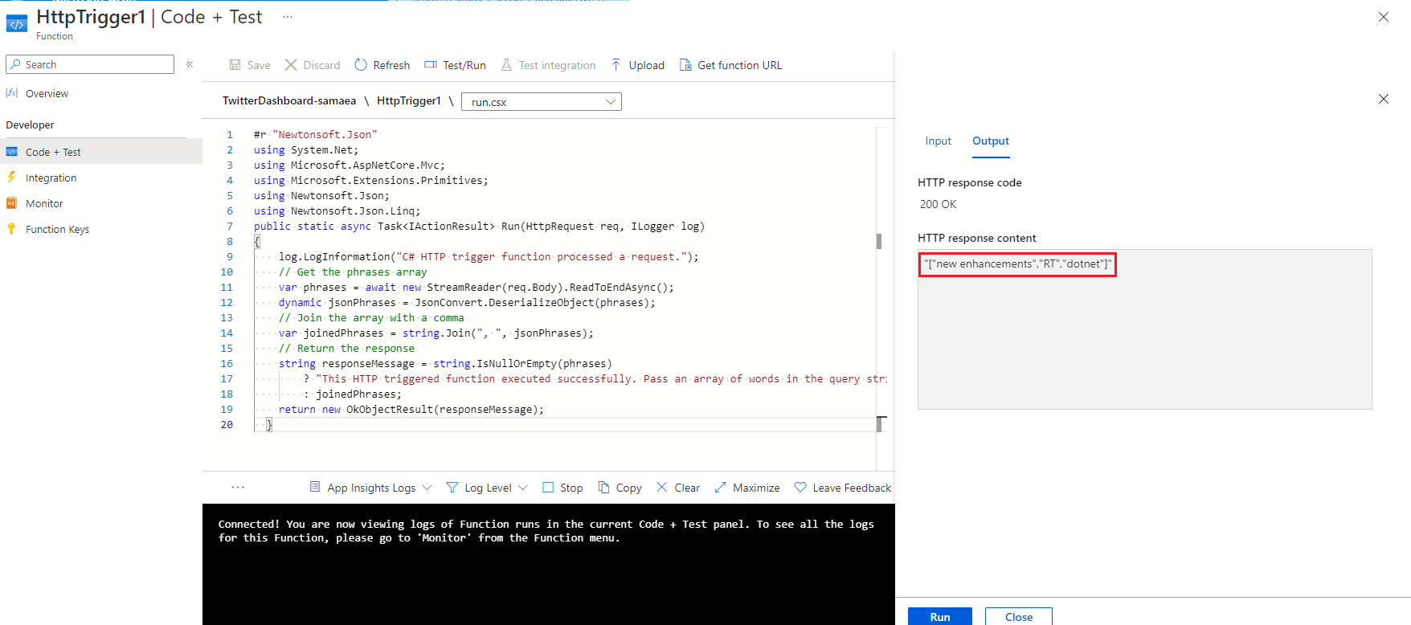Click the Upload toolbar label
Image resolution: width=1411 pixels, height=625 pixels.
(646, 65)
